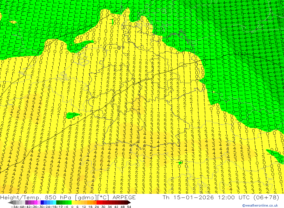The height and width of the screenshot is (208, 284).
Task: Select the cyan swatch in the legend
Action: pyautogui.click(x=55, y=203)
